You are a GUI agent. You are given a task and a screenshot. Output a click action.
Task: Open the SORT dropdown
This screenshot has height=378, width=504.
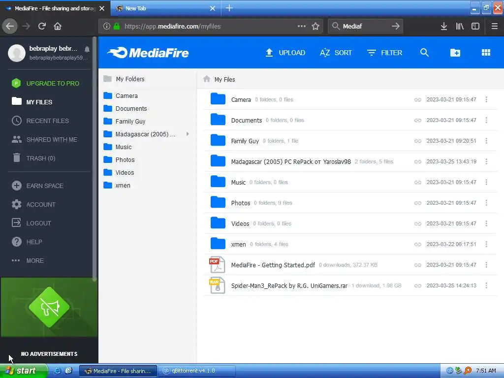[336, 53]
